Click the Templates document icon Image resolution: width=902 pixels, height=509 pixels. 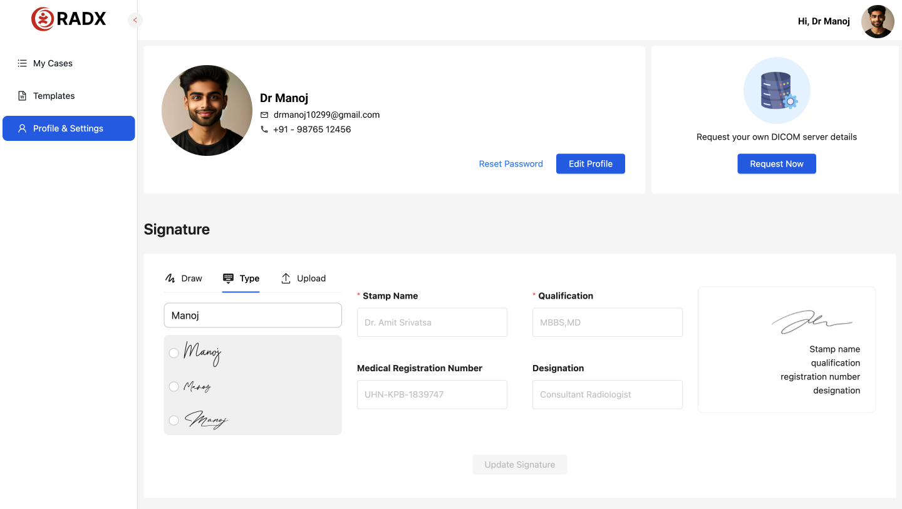click(x=22, y=96)
